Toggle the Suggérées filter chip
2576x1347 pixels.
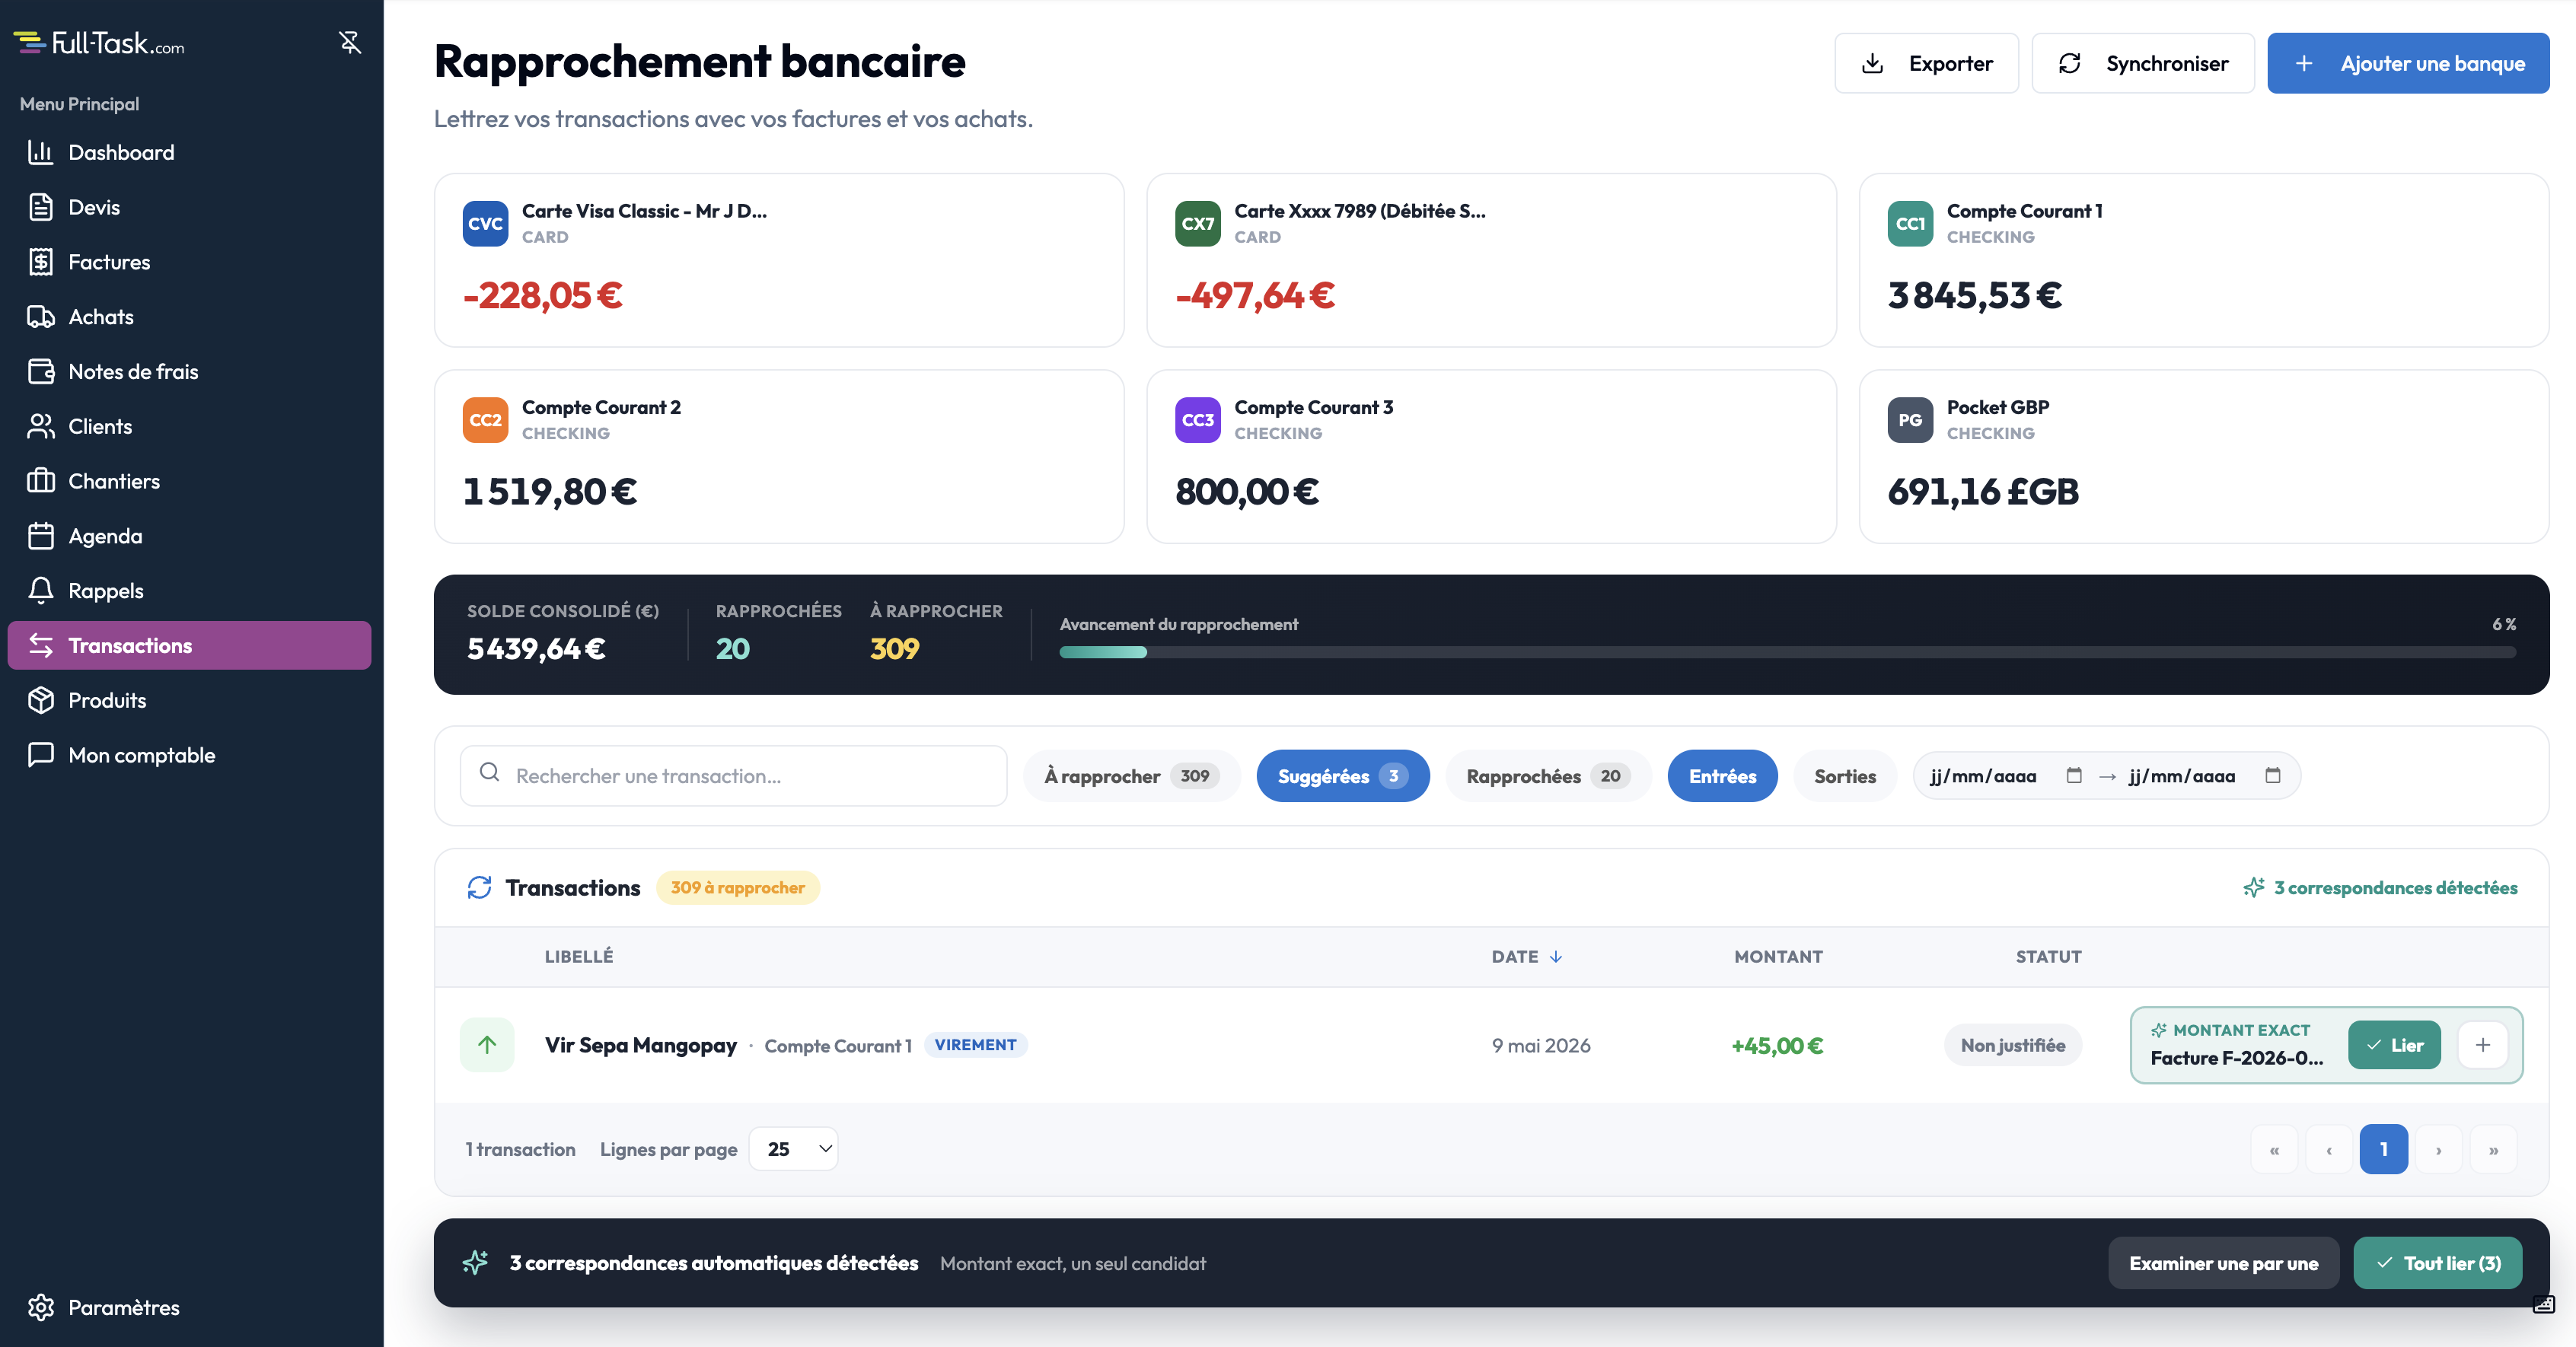(1342, 776)
